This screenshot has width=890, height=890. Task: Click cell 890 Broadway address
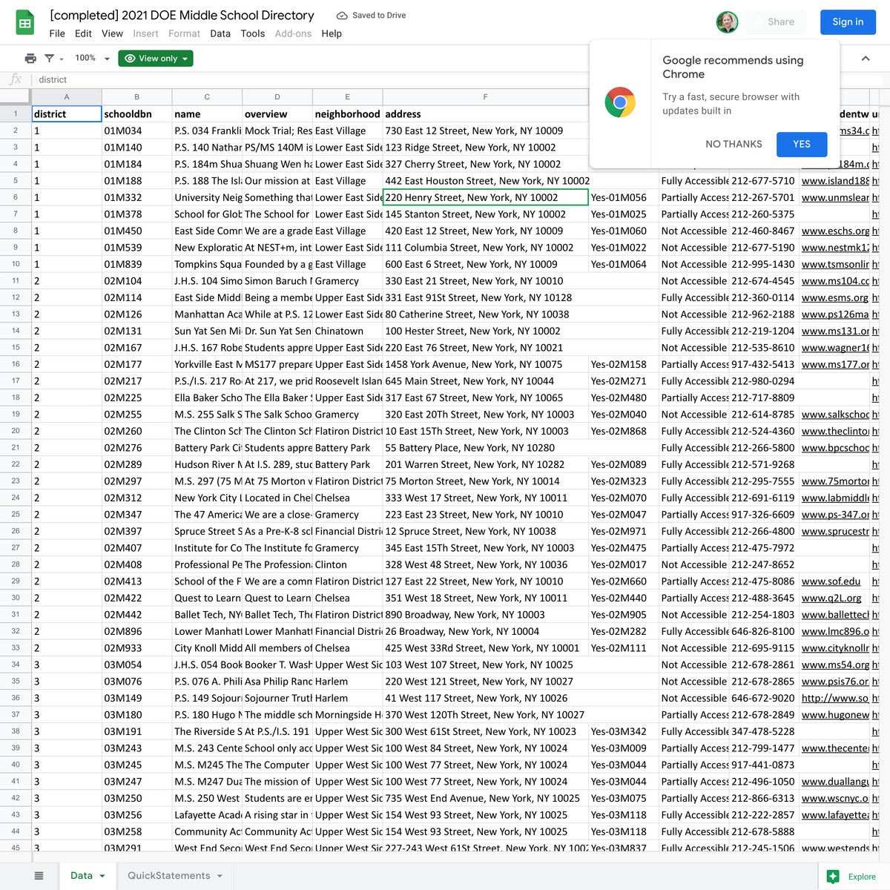click(x=485, y=615)
